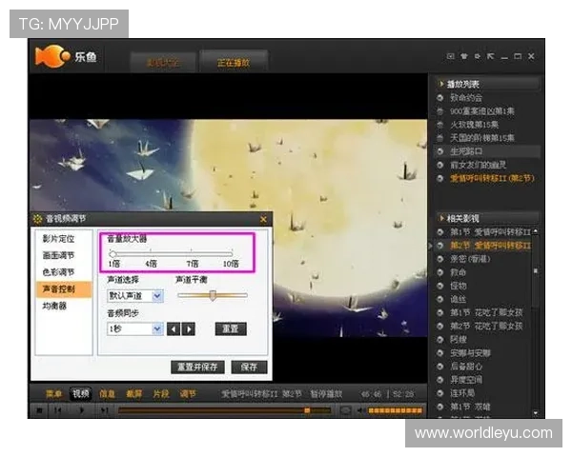Click the right arrow for 音频同步
This screenshot has height=457, width=572.
pyautogui.click(x=189, y=328)
